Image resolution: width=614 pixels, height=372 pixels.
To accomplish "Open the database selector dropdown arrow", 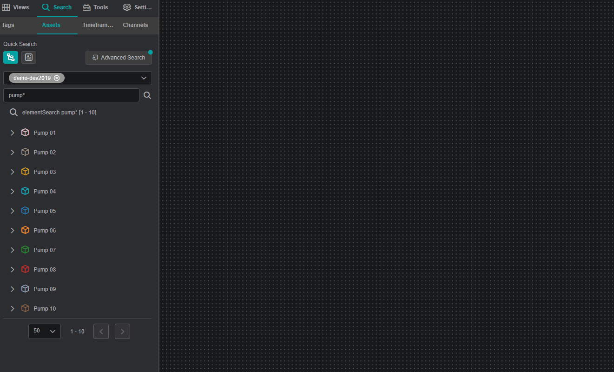I will (144, 78).
